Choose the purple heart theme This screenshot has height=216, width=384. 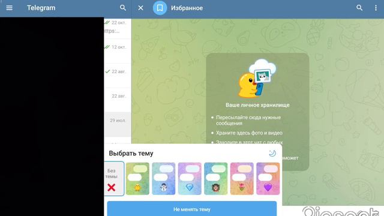268,179
